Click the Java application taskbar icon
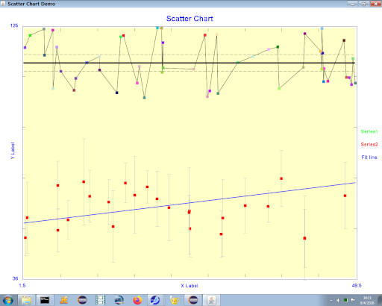This screenshot has height=306, width=382. (211, 300)
